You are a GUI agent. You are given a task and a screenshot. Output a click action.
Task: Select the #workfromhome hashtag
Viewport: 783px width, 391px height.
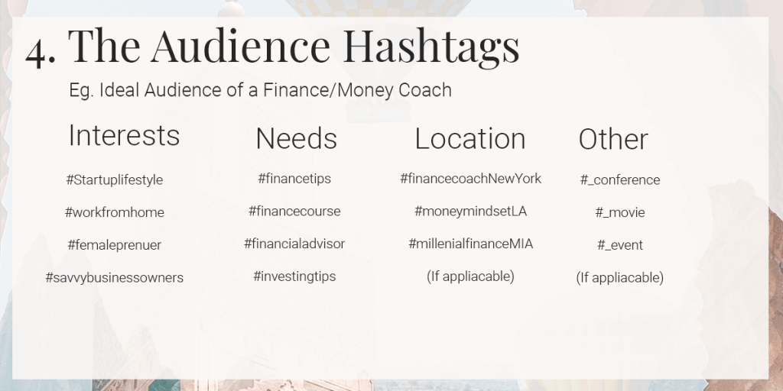pos(115,212)
